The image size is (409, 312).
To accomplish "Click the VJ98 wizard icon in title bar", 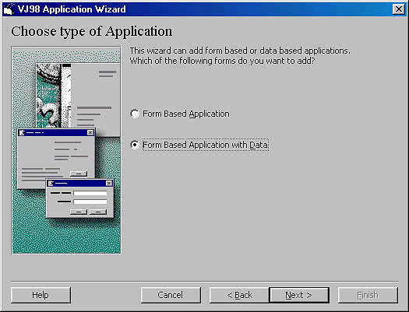I will pos(9,9).
